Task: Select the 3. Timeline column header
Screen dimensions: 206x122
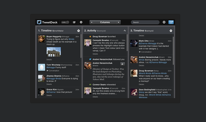Action: (151, 31)
